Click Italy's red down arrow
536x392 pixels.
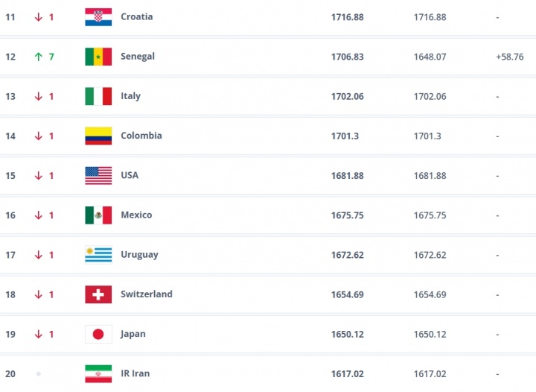(38, 96)
